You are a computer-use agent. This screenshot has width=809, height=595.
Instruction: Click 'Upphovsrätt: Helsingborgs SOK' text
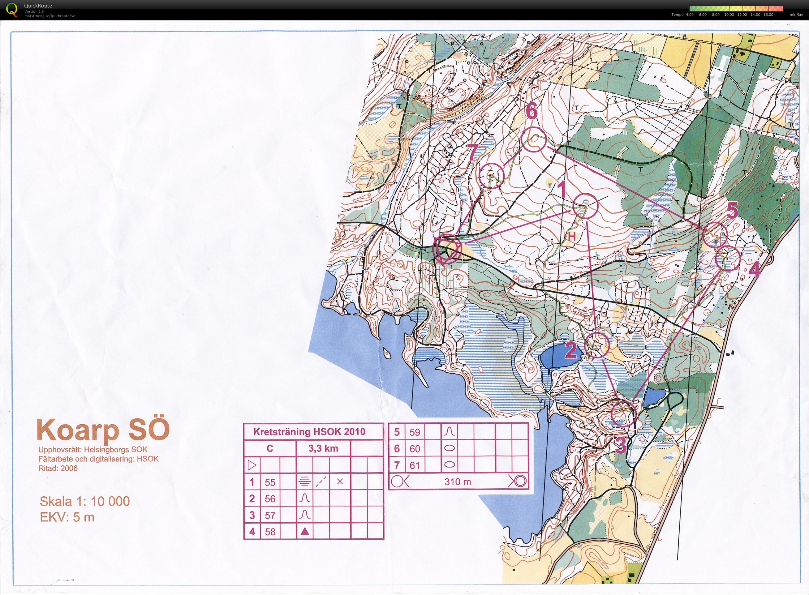[x=93, y=450]
